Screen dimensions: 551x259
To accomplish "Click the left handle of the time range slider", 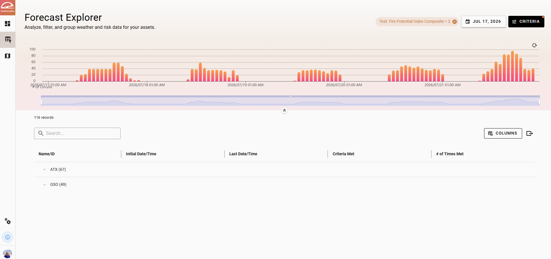I will (41, 101).
